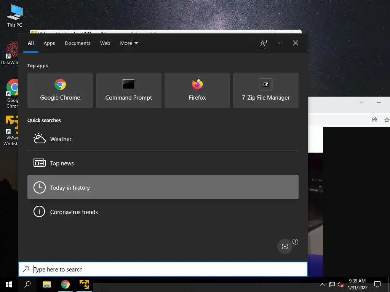Viewport: 390px width, 292px height.
Task: Open Google Chrome from Top apps
Action: click(60, 90)
